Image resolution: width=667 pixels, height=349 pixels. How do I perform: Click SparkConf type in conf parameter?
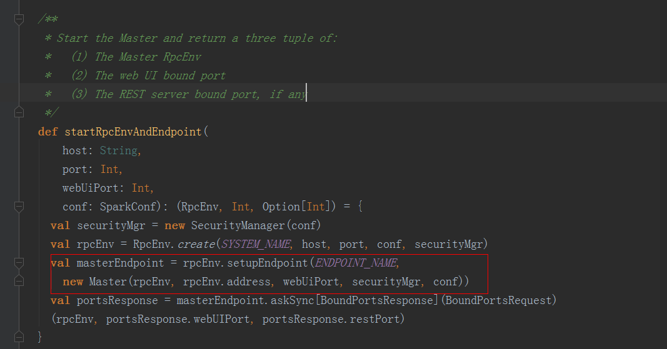(128, 207)
